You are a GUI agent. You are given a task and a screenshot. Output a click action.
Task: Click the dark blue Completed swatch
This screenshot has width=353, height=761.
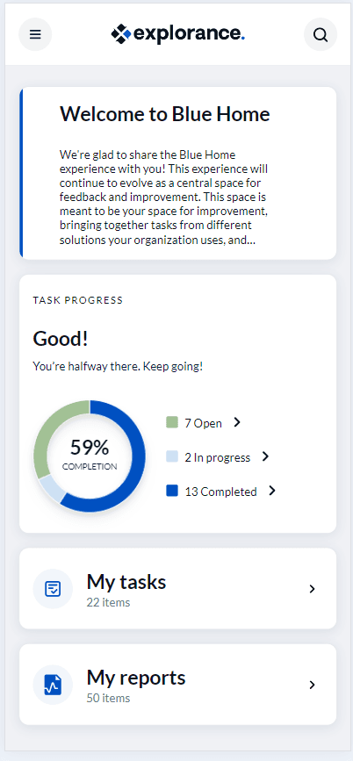tap(172, 491)
